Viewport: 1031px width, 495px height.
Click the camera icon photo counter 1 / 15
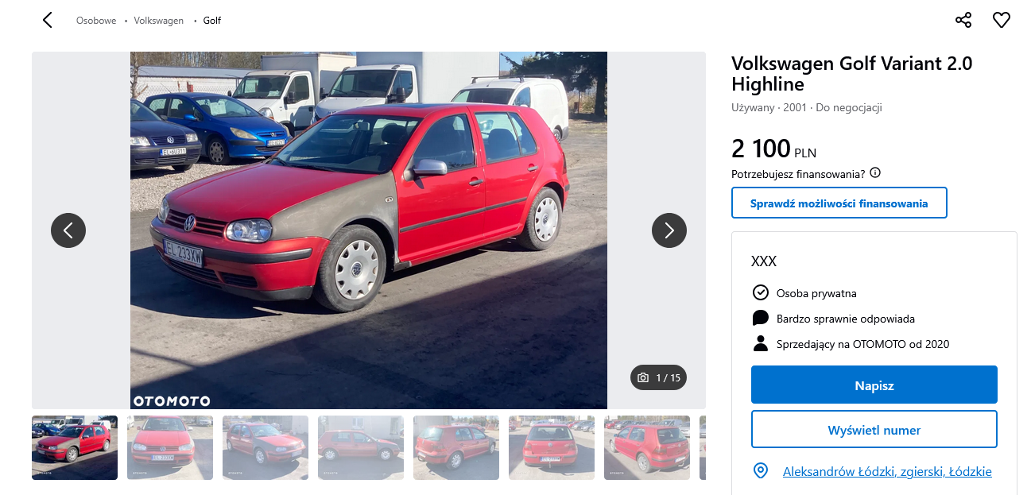pyautogui.click(x=658, y=377)
